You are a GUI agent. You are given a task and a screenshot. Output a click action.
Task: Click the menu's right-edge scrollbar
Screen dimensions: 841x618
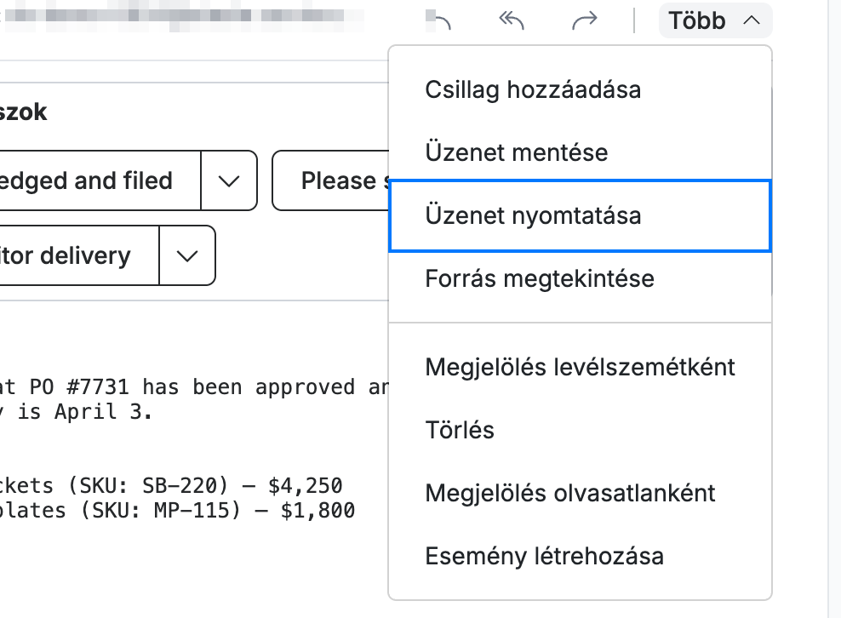[x=772, y=192]
